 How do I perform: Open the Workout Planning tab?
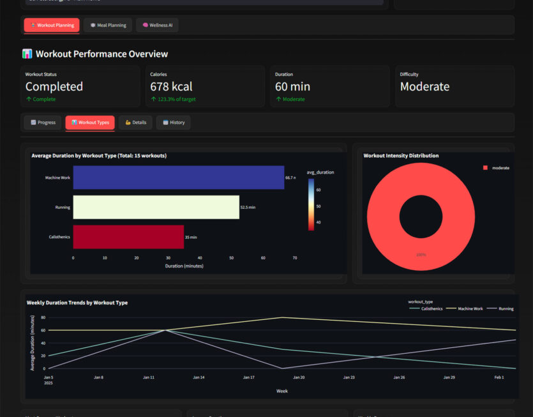[52, 25]
